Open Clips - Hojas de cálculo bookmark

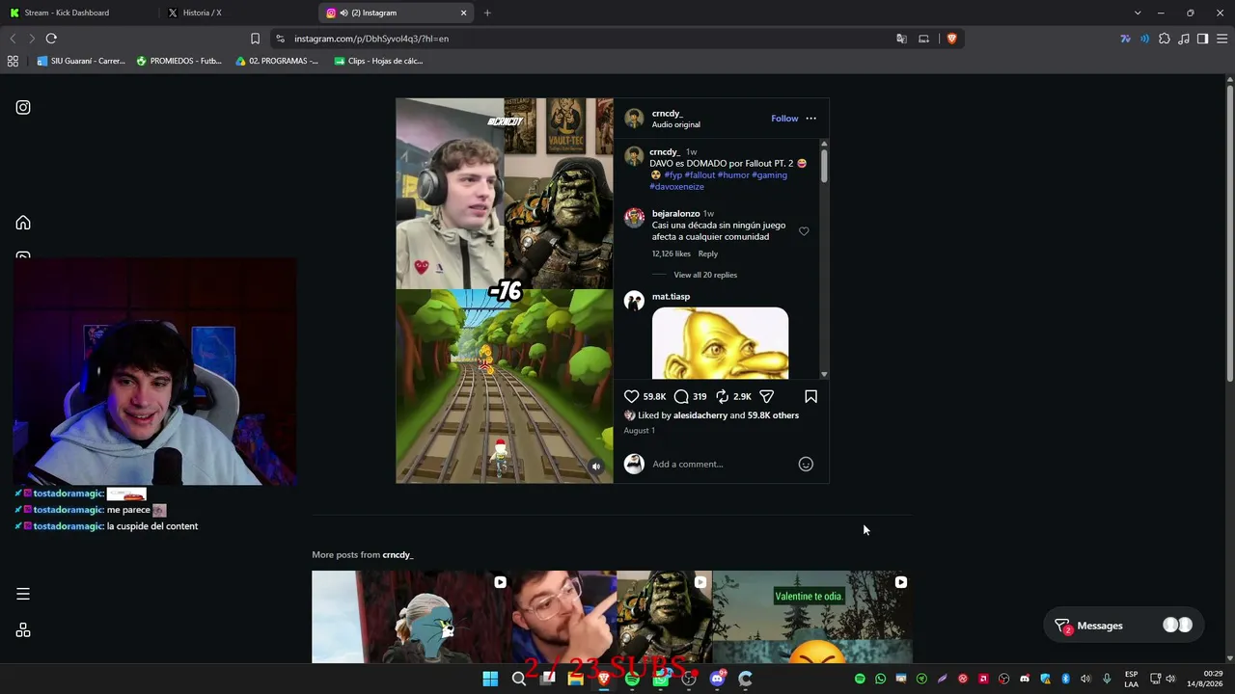[378, 61]
